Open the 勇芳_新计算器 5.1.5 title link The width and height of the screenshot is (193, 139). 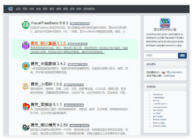click(48, 44)
